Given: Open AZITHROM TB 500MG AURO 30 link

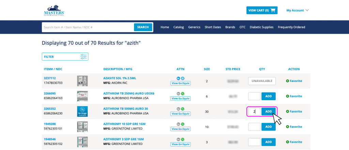Looking at the screenshot, I should point(125,109).
